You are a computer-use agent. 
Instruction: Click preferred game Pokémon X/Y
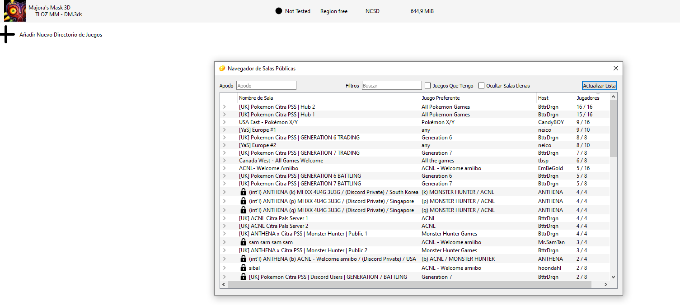[x=438, y=122]
